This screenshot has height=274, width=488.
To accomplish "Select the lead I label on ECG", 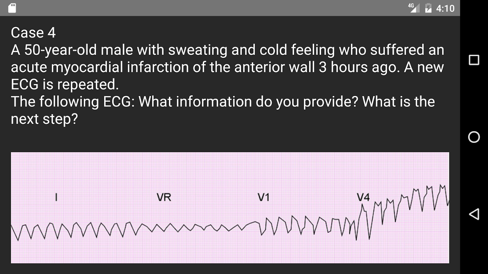I will click(56, 197).
